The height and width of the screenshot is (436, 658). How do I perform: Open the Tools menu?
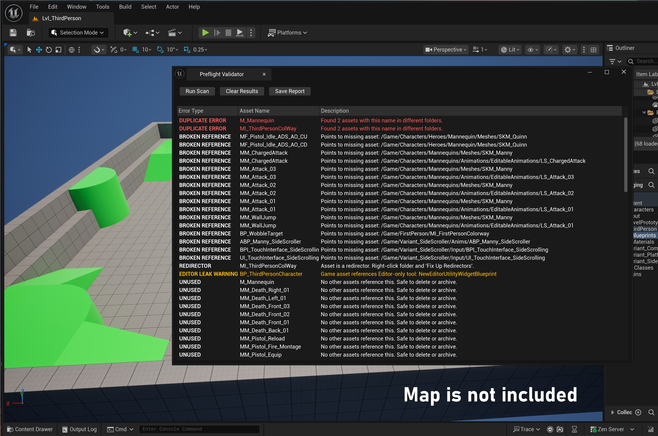pos(103,7)
